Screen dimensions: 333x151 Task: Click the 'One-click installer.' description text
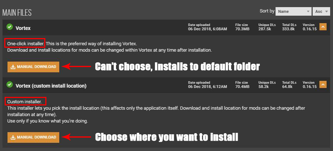point(26,44)
